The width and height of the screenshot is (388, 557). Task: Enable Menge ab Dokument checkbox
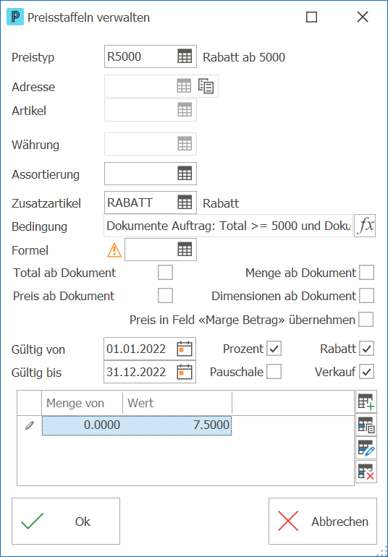pos(367,273)
